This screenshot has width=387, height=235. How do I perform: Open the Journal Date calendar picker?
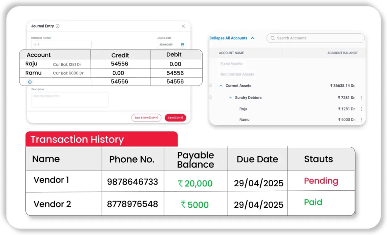coord(183,45)
